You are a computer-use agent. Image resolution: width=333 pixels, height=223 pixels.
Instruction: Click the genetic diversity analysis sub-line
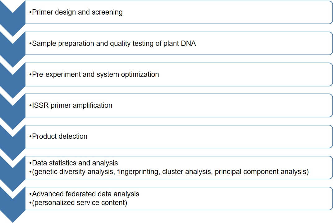click(x=169, y=172)
